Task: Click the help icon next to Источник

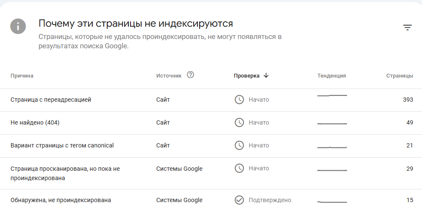Action: click(190, 75)
